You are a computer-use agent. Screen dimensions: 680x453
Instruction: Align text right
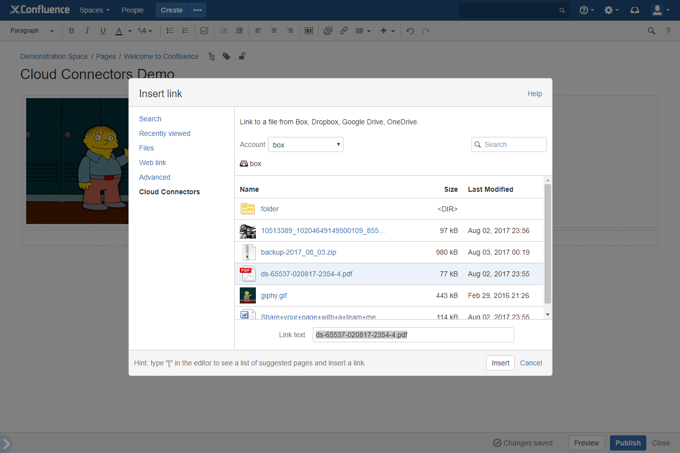(x=290, y=31)
